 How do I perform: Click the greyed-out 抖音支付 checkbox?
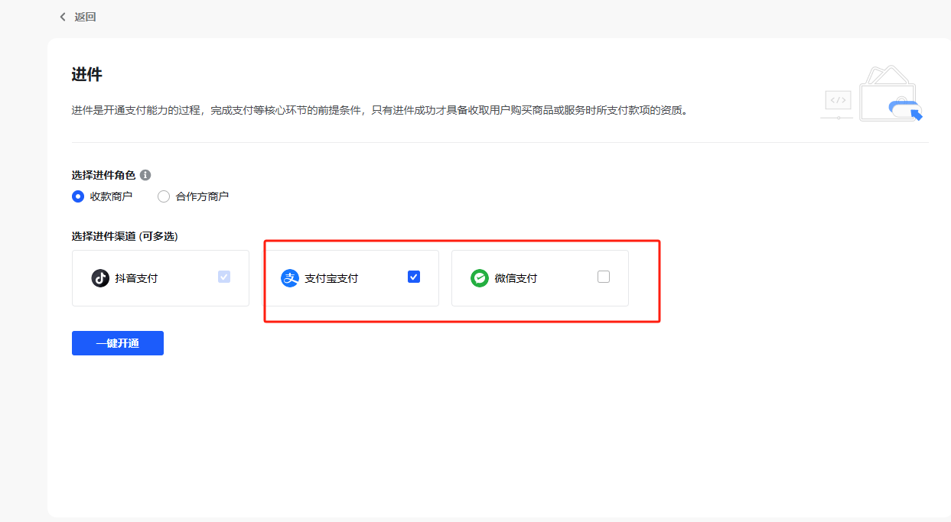click(x=224, y=277)
